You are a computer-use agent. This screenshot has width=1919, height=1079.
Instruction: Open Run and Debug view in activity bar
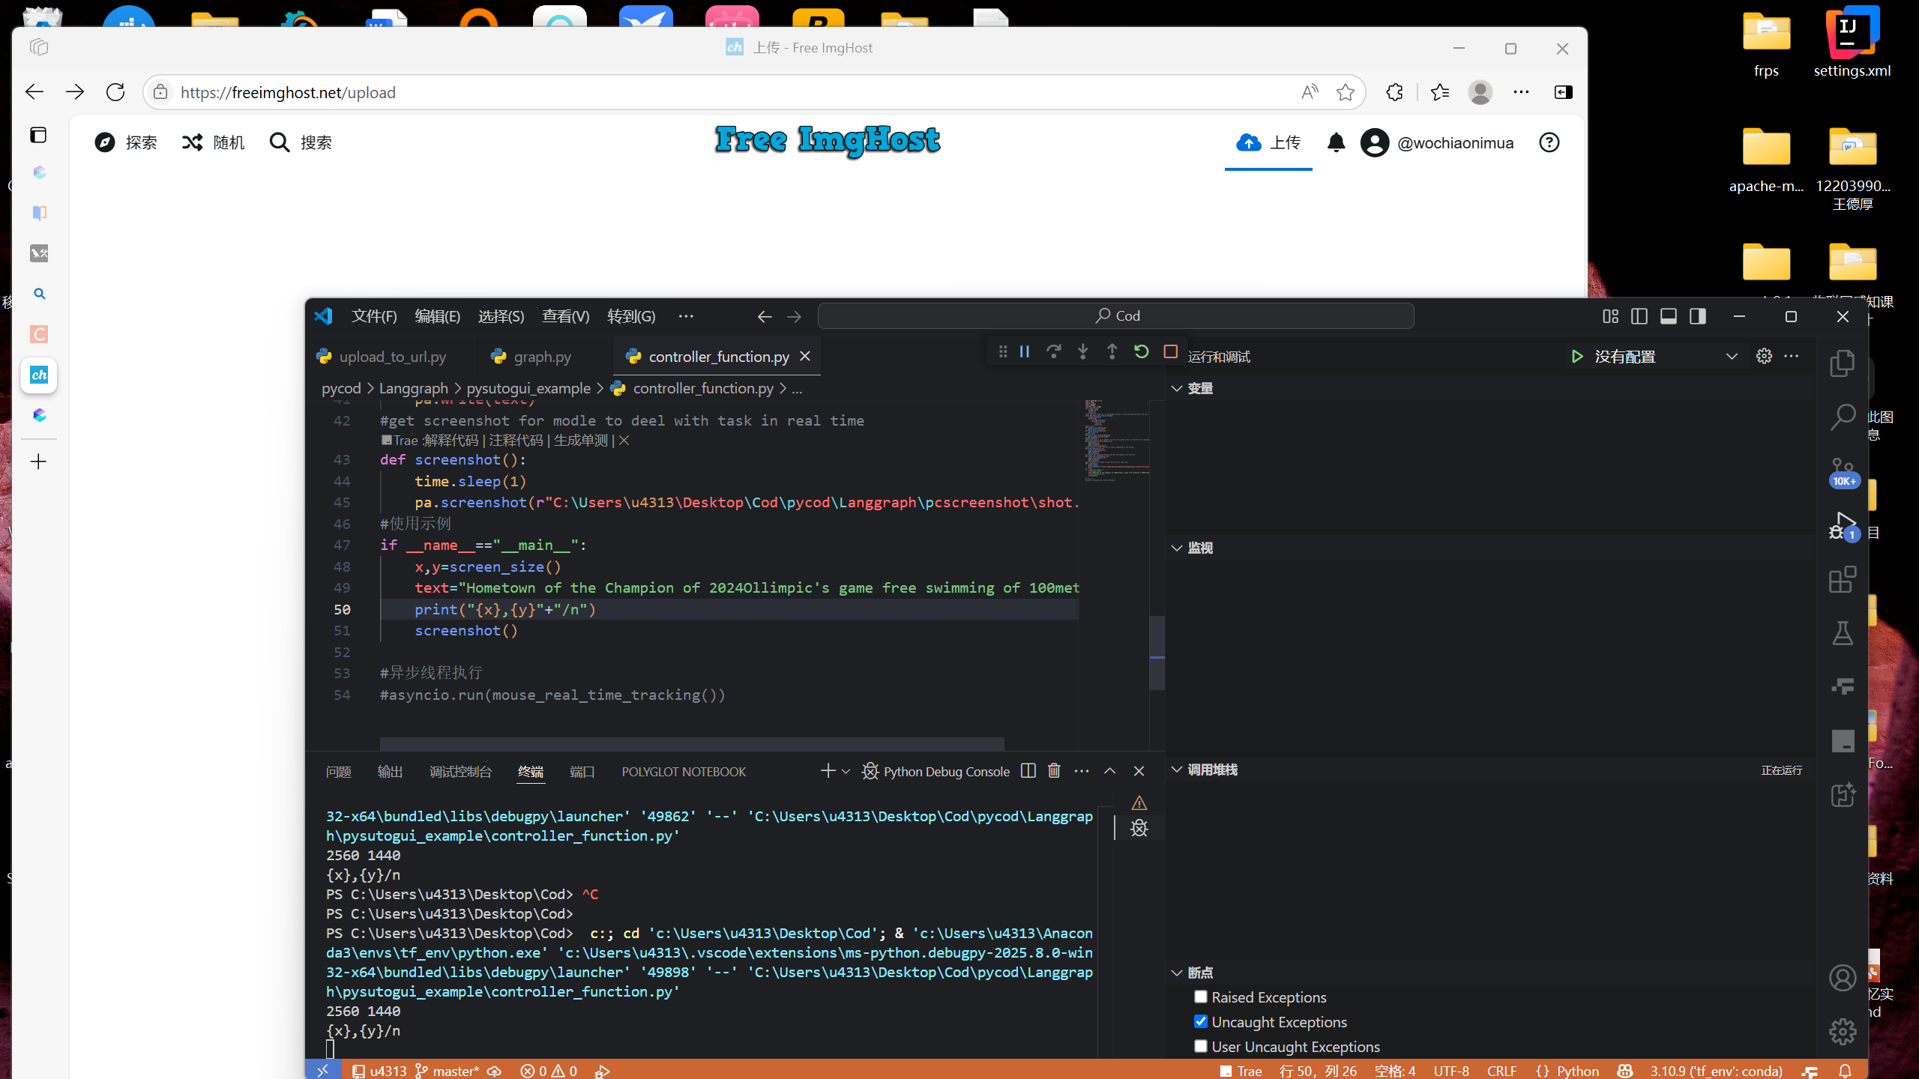1843,526
